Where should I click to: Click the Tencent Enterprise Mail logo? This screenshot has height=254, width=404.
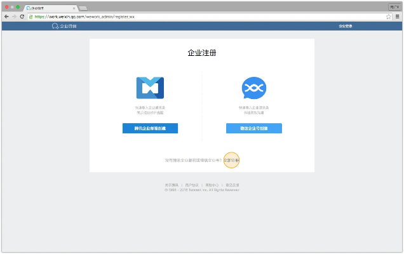point(150,88)
